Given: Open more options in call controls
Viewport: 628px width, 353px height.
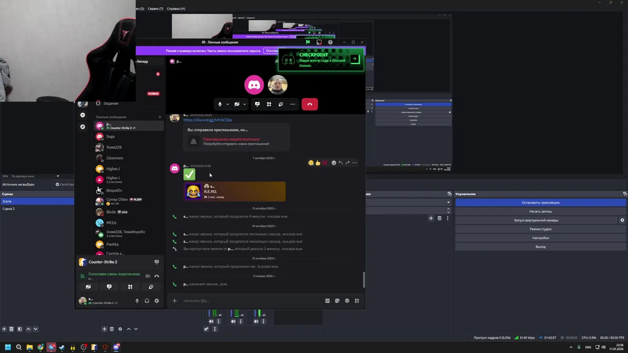Looking at the screenshot, I should (292, 104).
